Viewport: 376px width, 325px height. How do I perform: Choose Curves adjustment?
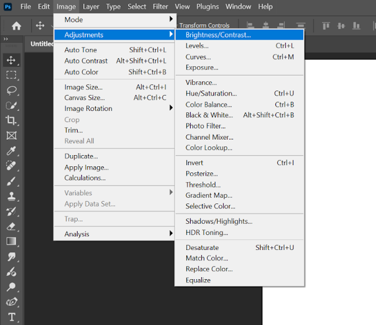coord(239,56)
